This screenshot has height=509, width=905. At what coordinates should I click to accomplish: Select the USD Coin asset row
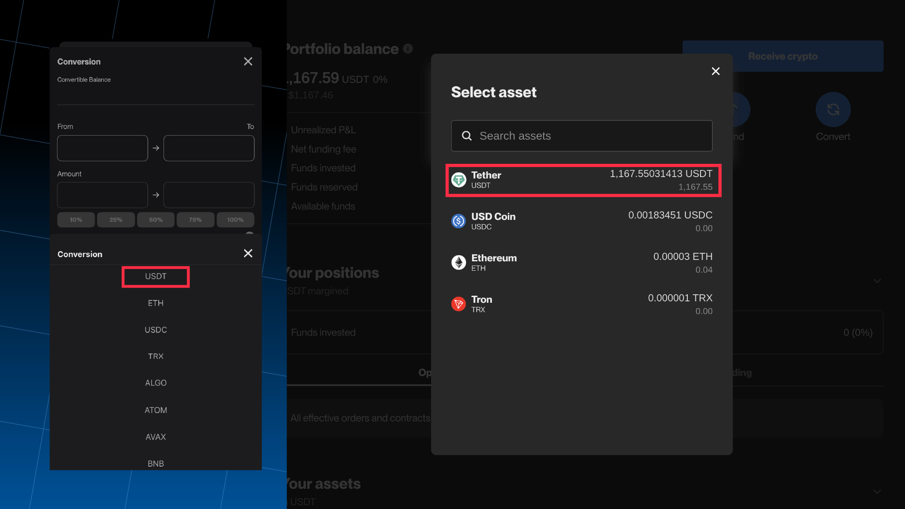(581, 221)
